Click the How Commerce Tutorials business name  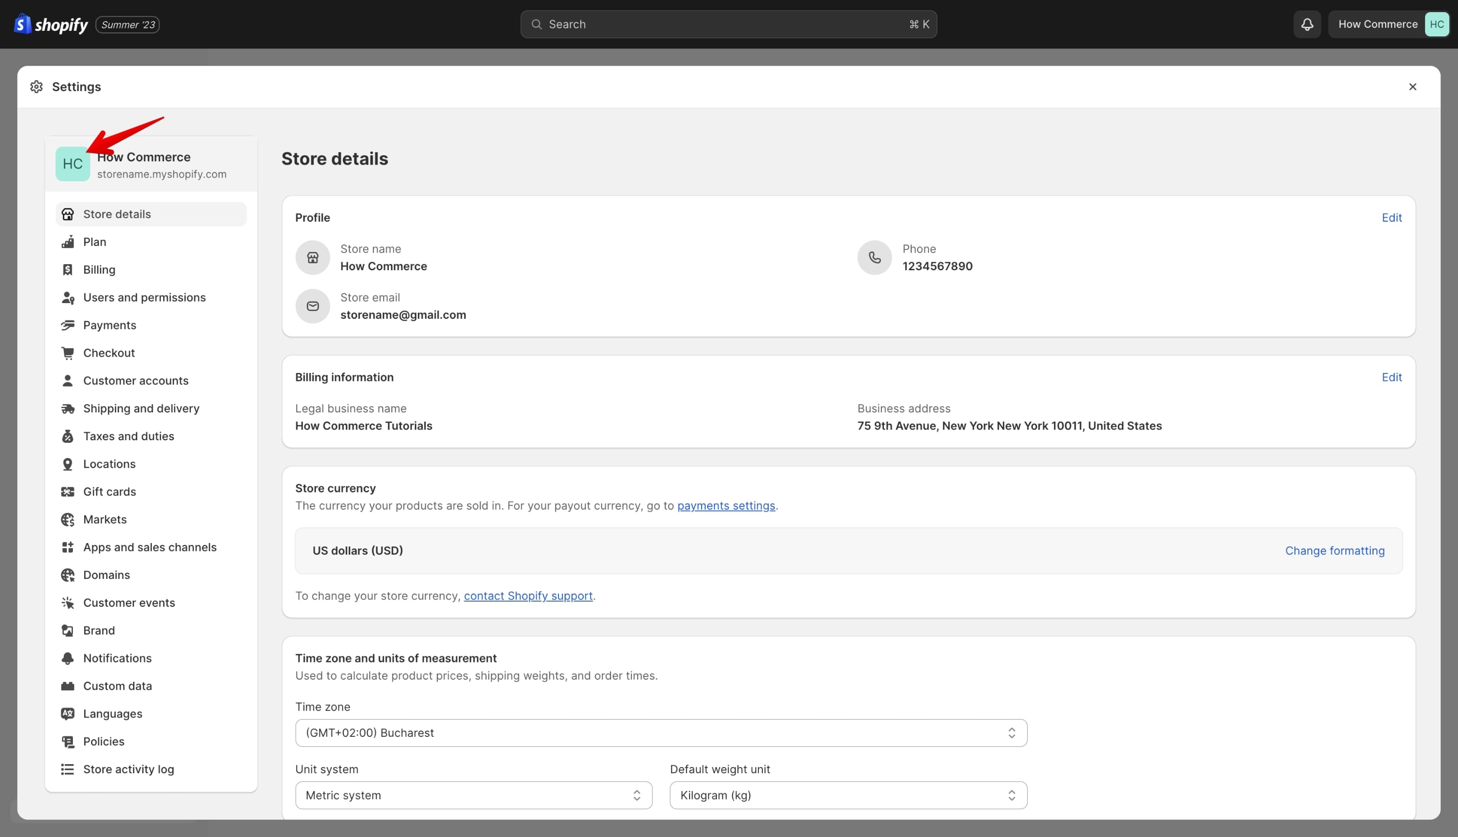[363, 426]
